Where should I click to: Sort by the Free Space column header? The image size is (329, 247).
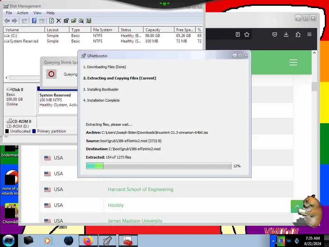coord(185,30)
